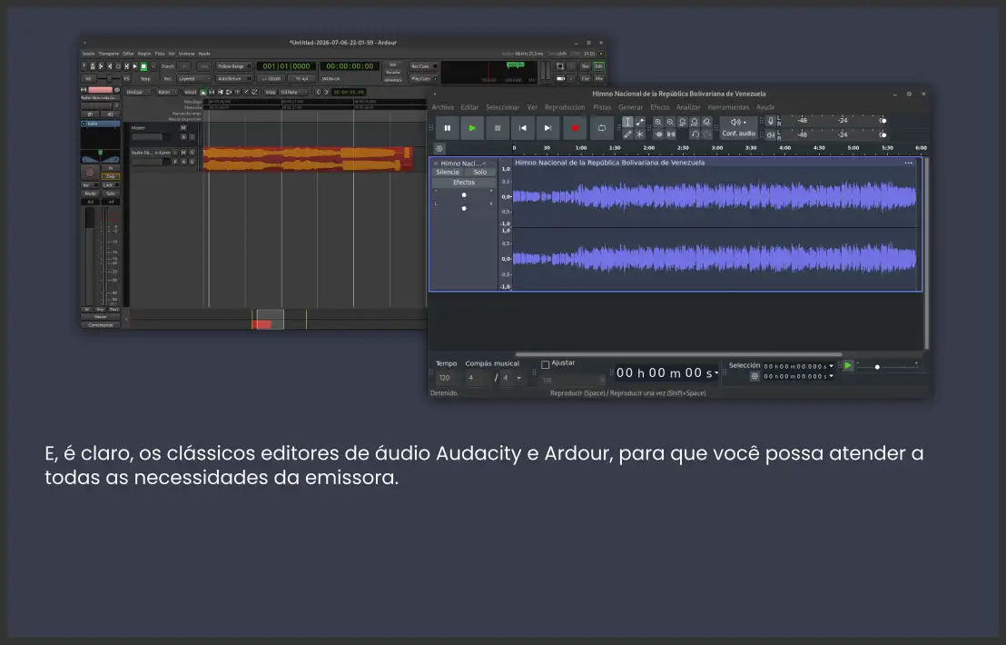Click the Mix button in Ardour

pyautogui.click(x=598, y=79)
